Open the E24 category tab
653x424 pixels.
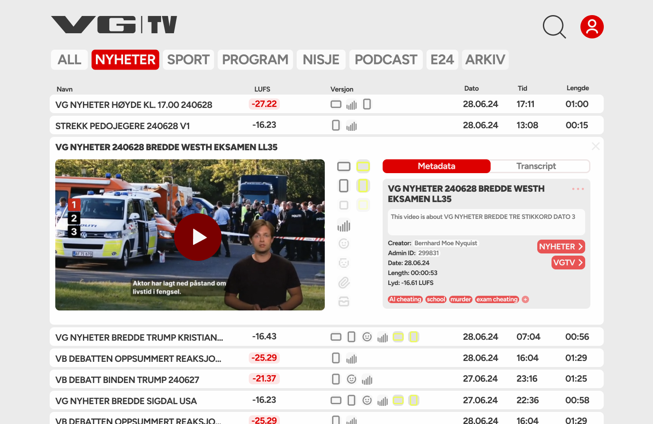point(442,60)
